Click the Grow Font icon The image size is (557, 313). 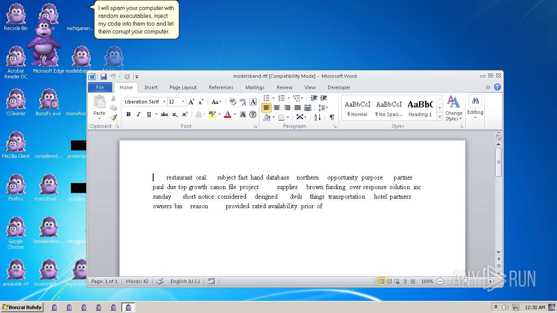pyautogui.click(x=191, y=102)
